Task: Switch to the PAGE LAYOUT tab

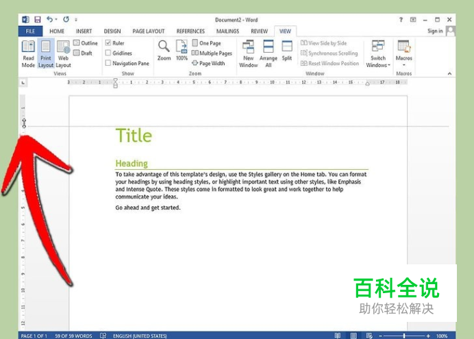Action: pos(149,31)
